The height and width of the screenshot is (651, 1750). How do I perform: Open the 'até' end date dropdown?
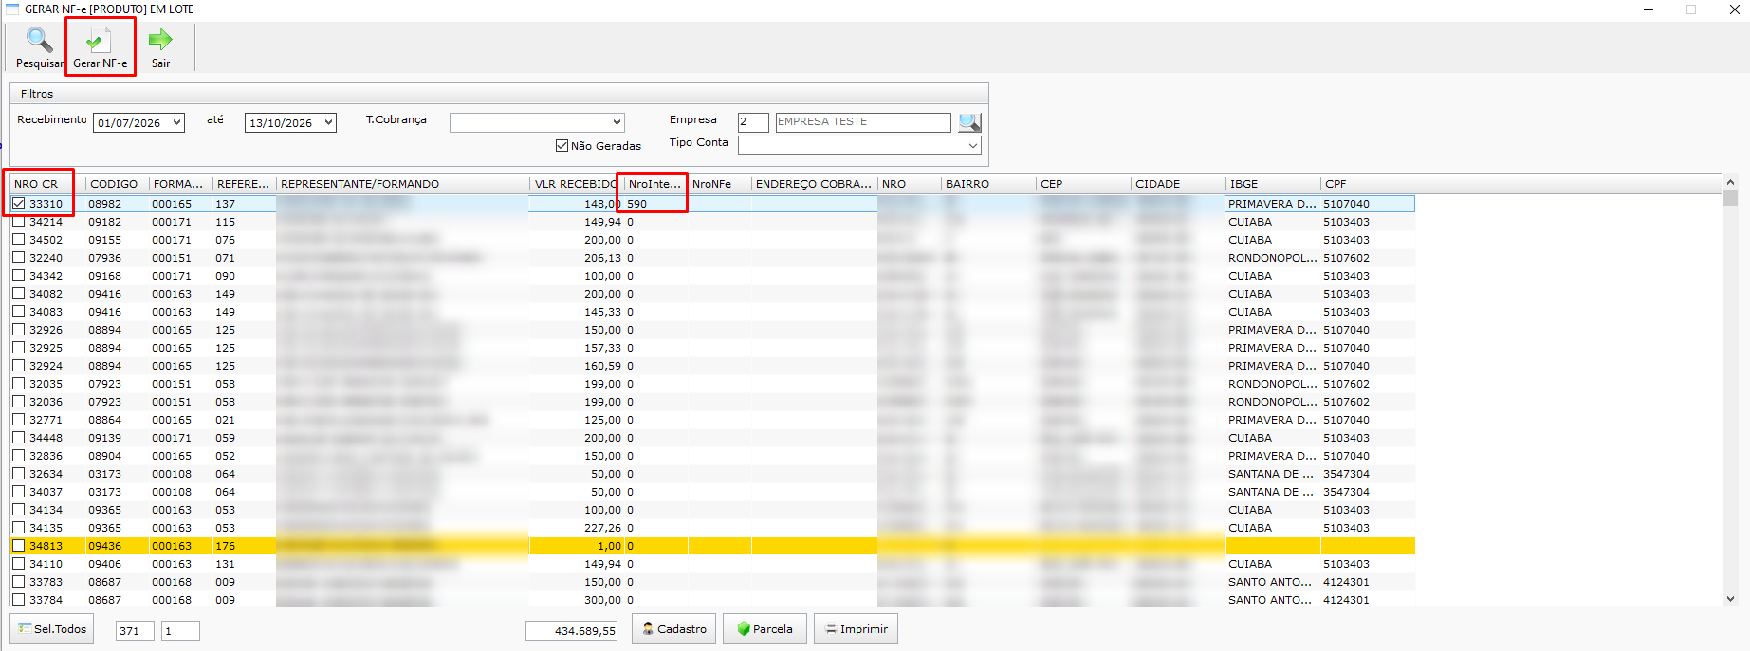pos(328,122)
